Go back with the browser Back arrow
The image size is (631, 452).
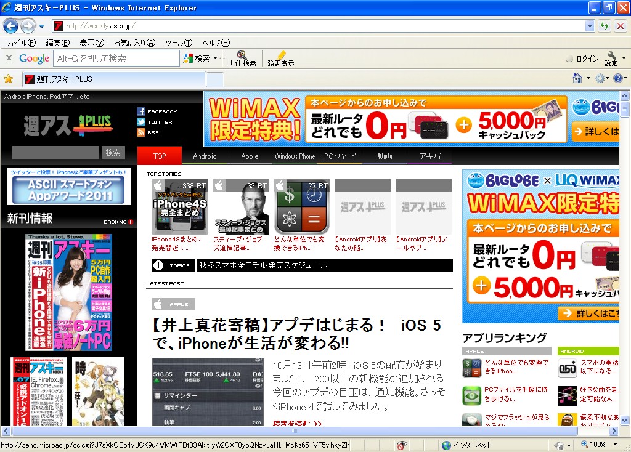click(x=10, y=26)
